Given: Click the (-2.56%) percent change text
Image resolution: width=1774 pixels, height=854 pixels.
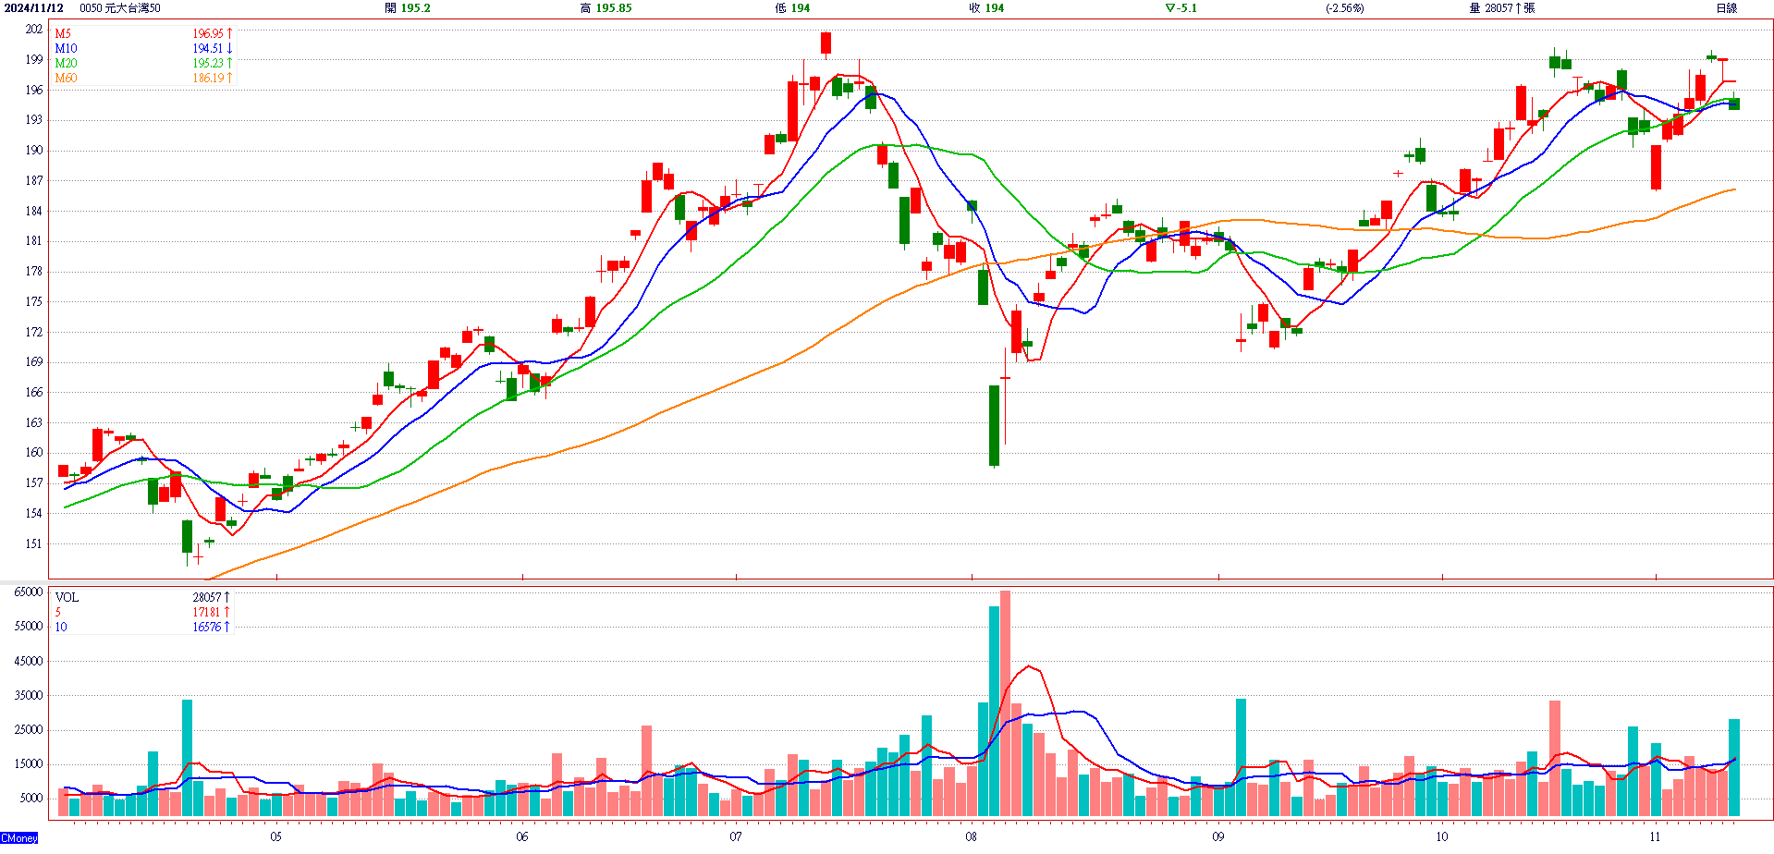Looking at the screenshot, I should [x=1344, y=8].
